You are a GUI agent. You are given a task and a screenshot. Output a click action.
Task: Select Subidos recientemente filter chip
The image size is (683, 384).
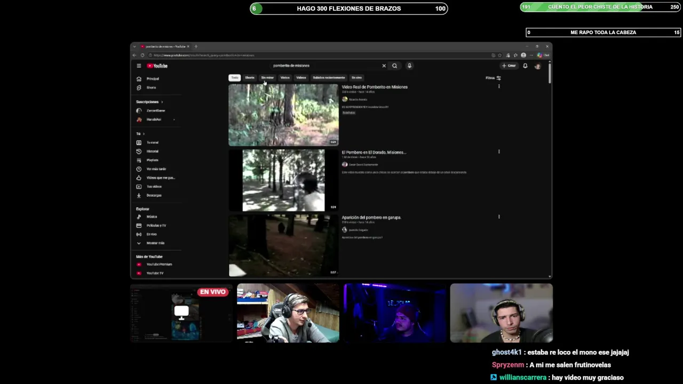click(329, 78)
